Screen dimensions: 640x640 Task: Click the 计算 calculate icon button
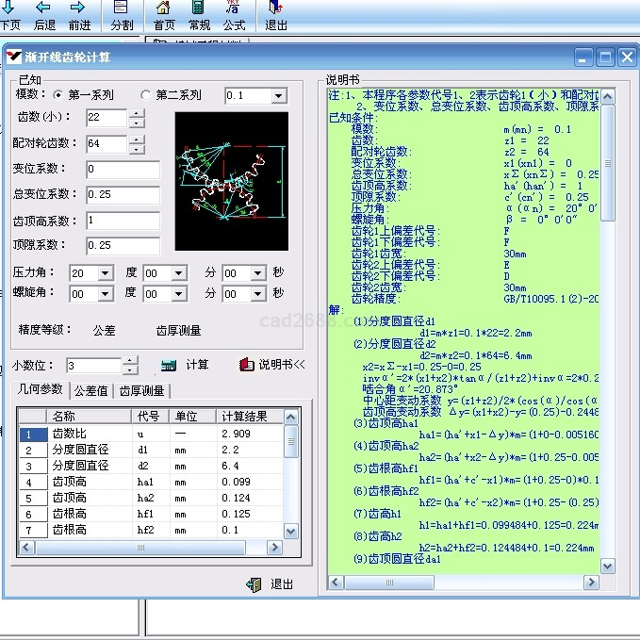coord(170,365)
